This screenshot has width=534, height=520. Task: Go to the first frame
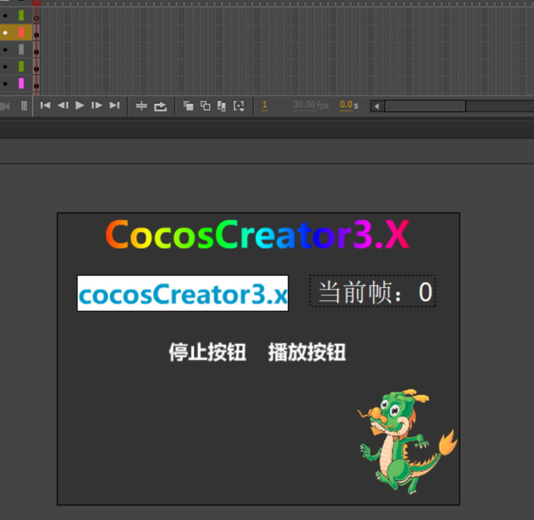point(45,105)
